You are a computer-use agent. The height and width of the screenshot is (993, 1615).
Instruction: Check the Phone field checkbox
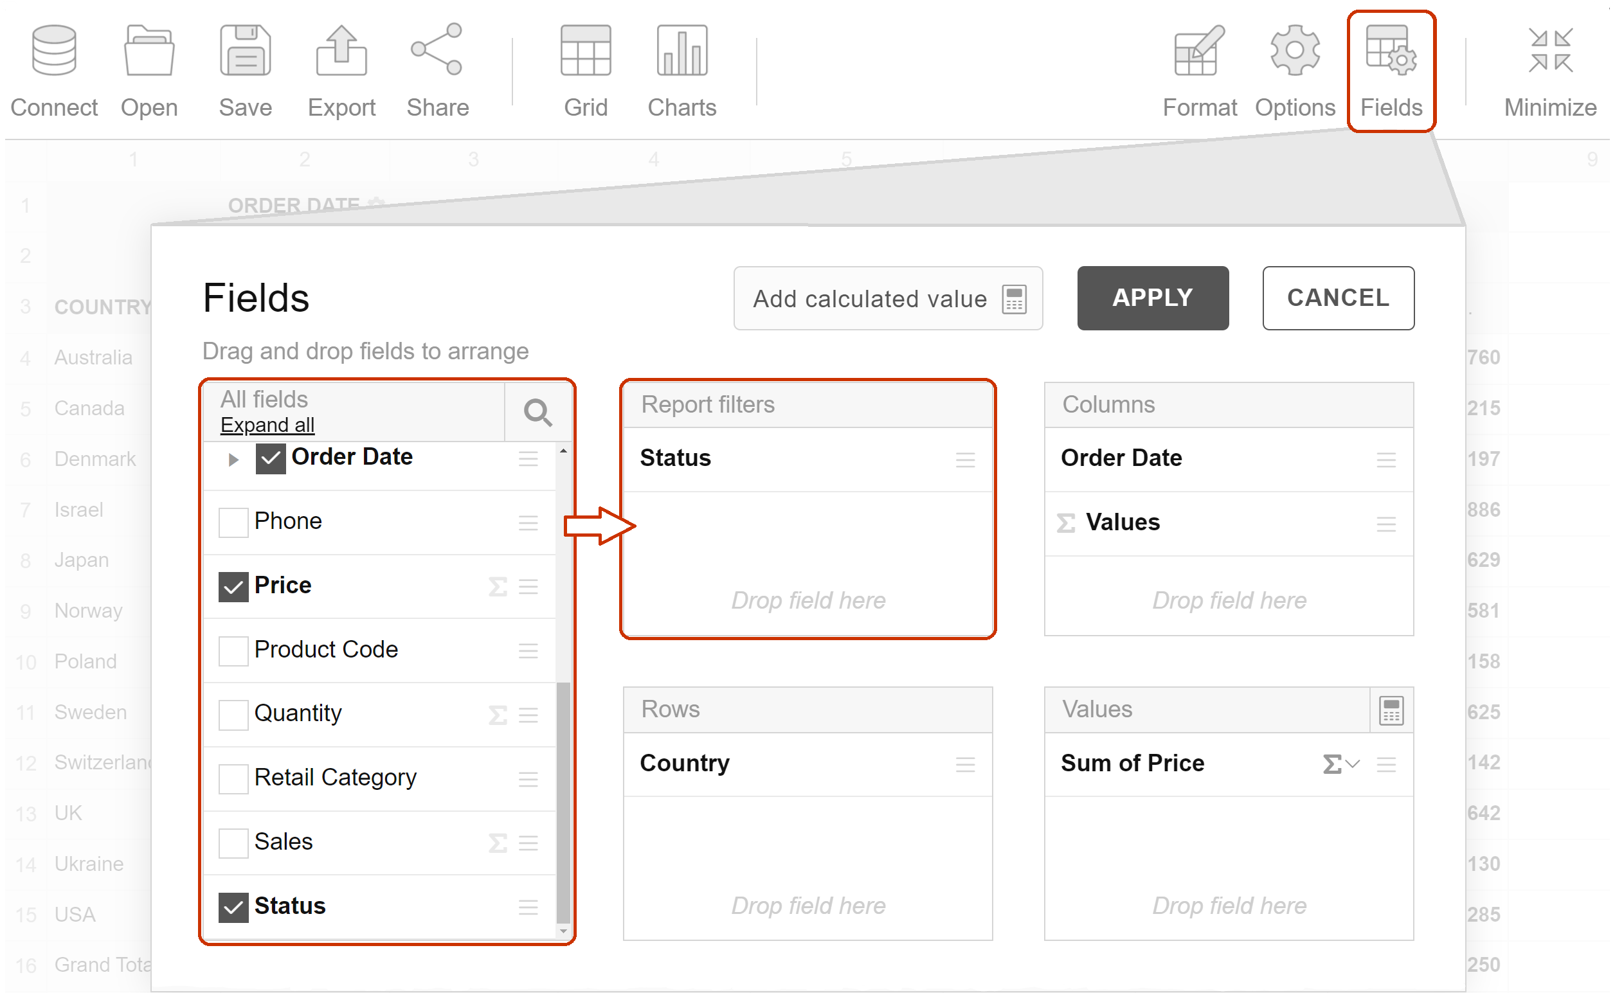click(233, 523)
